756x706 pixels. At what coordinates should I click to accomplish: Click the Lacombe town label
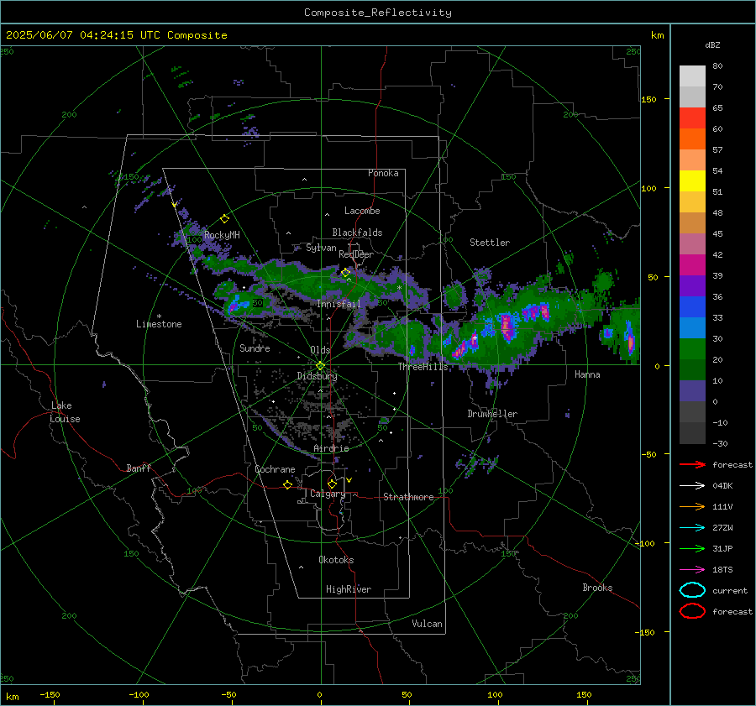(362, 211)
